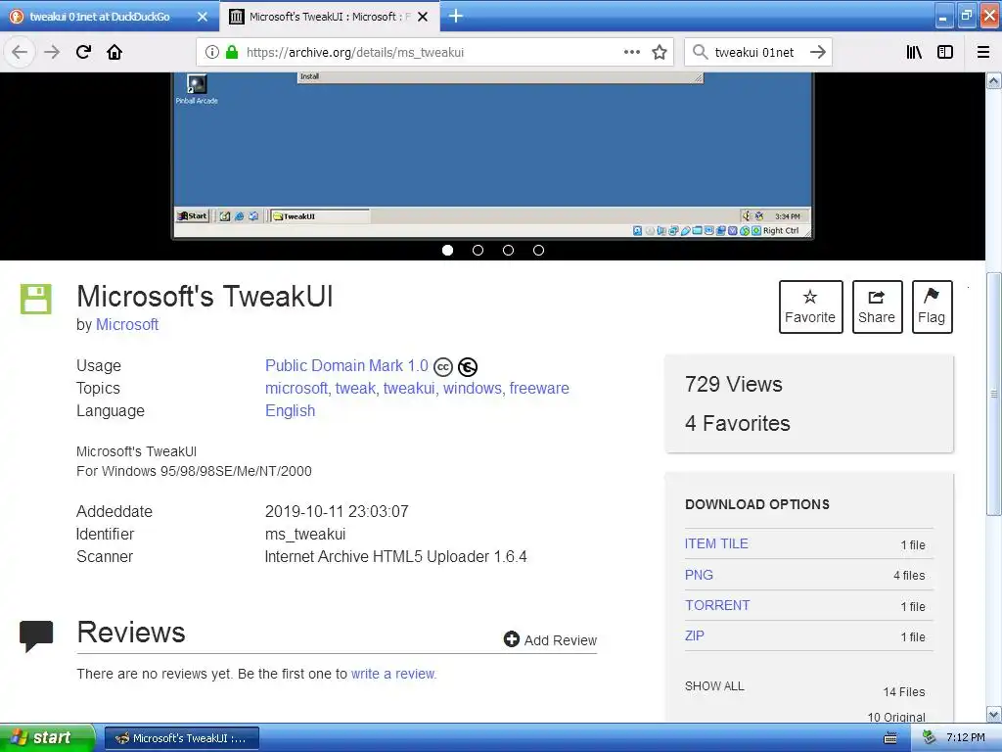Click the Reviews speech bubble icon
Viewport: 1002px width, 752px height.
click(36, 635)
